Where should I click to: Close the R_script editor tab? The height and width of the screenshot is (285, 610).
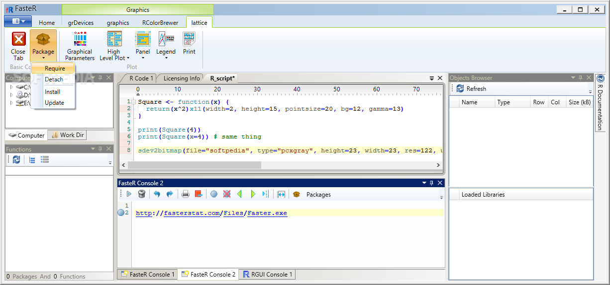click(440, 78)
